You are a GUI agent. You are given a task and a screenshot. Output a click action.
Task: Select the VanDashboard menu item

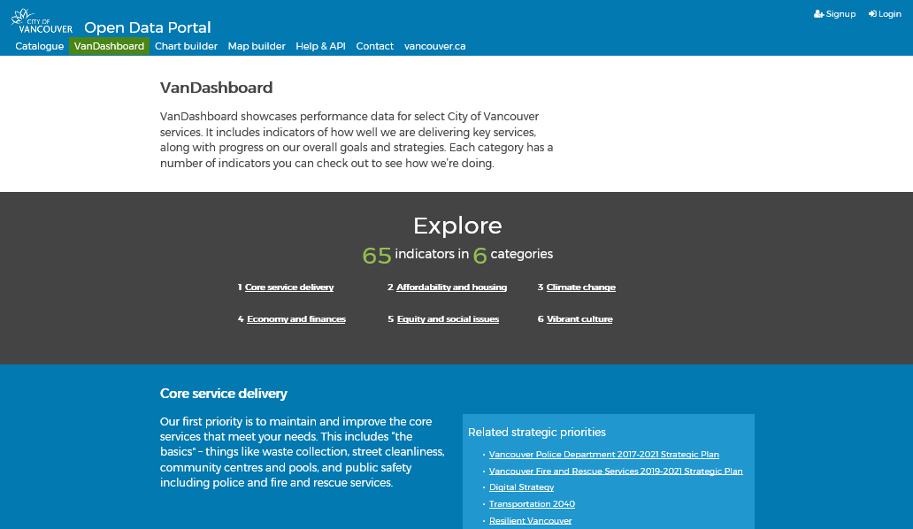(109, 46)
